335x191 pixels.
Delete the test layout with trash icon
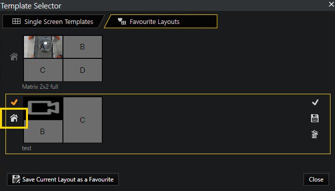pyautogui.click(x=315, y=134)
